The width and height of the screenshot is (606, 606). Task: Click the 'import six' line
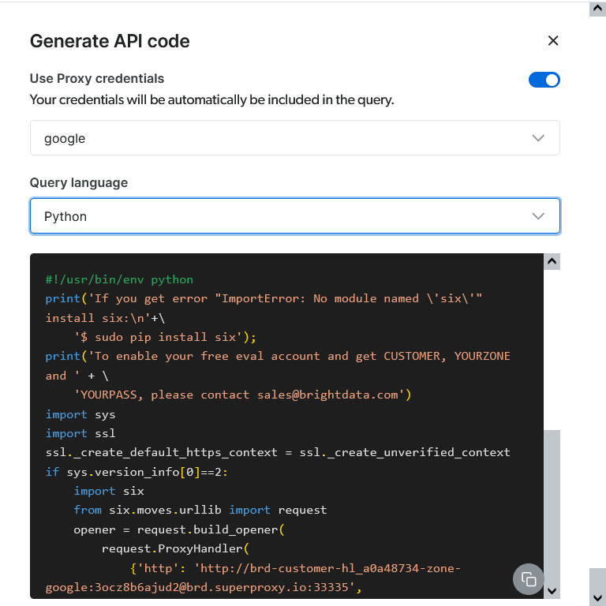[109, 491]
